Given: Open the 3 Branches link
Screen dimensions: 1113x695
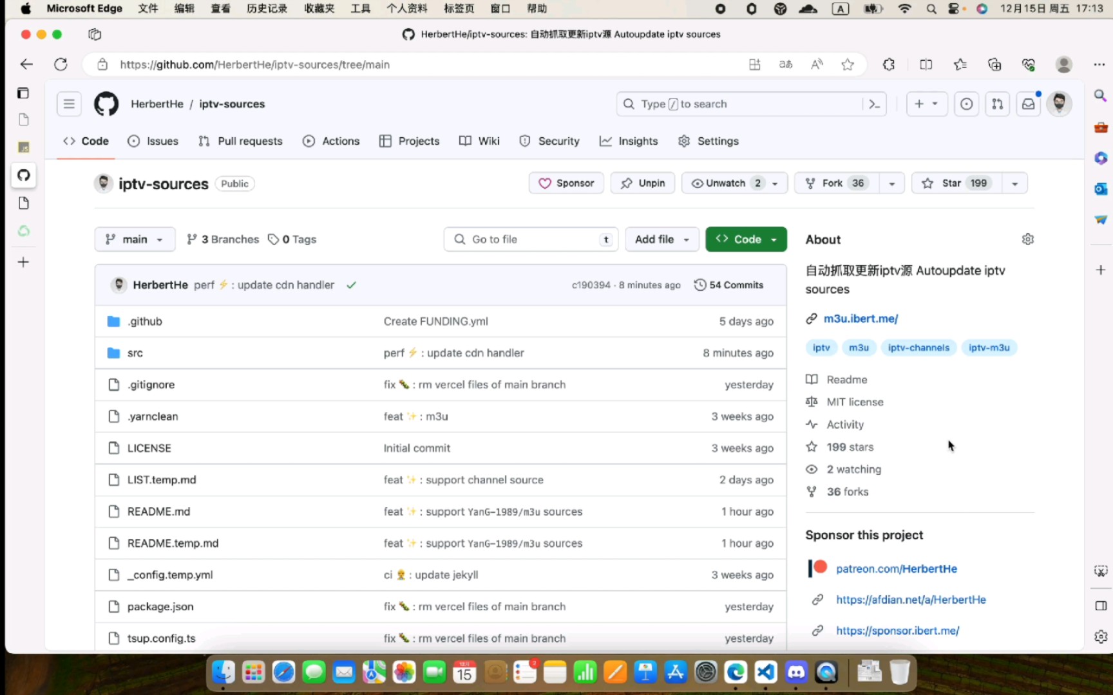Looking at the screenshot, I should click(223, 239).
